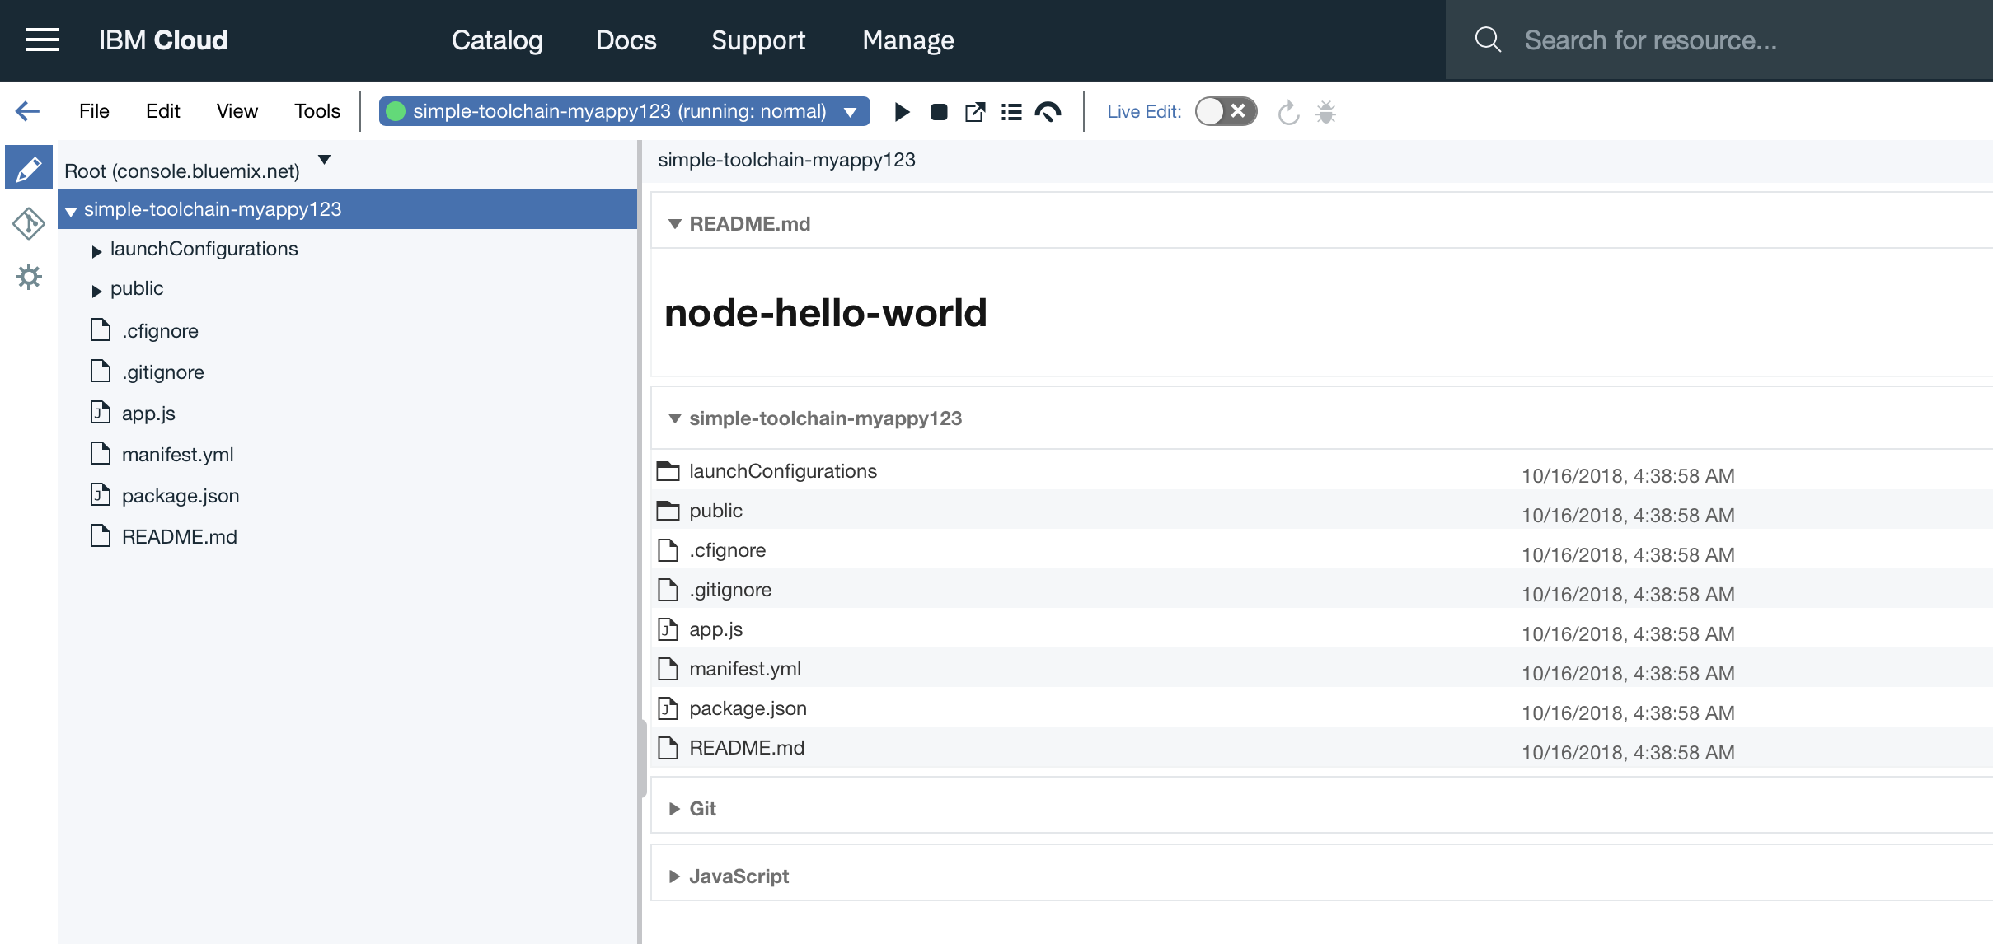Open the settings gear sidebar icon

(x=29, y=277)
